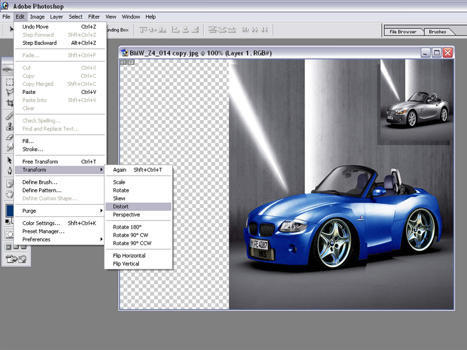Select the Polygonal Lasso tool

tap(9, 92)
